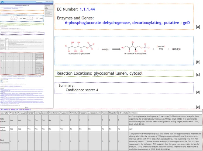This screenshot has width=203, height=151.
Task: Click the Slender column header
Action: [31, 113]
